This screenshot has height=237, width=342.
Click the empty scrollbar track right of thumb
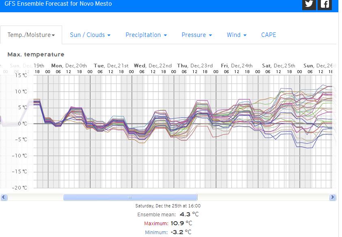pyautogui.click(x=264, y=197)
